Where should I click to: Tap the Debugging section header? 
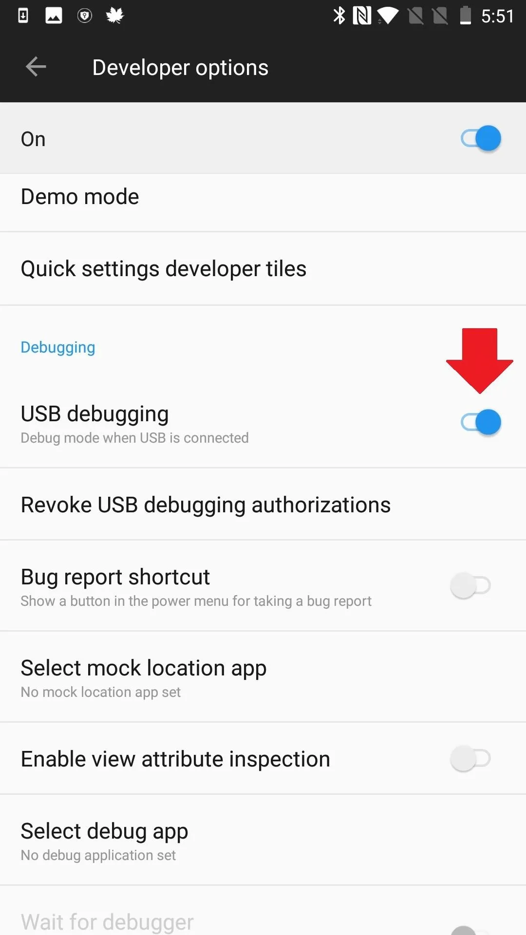(58, 348)
